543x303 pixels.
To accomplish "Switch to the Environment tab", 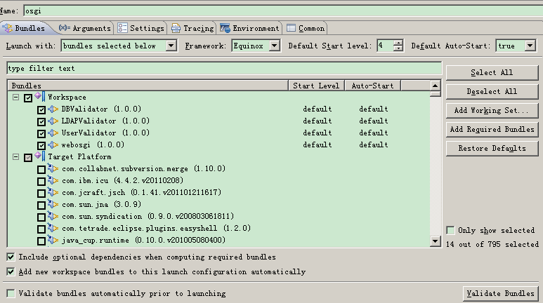I will coord(249,28).
